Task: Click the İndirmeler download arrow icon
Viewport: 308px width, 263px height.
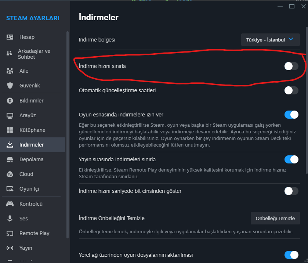Action: coord(10,144)
